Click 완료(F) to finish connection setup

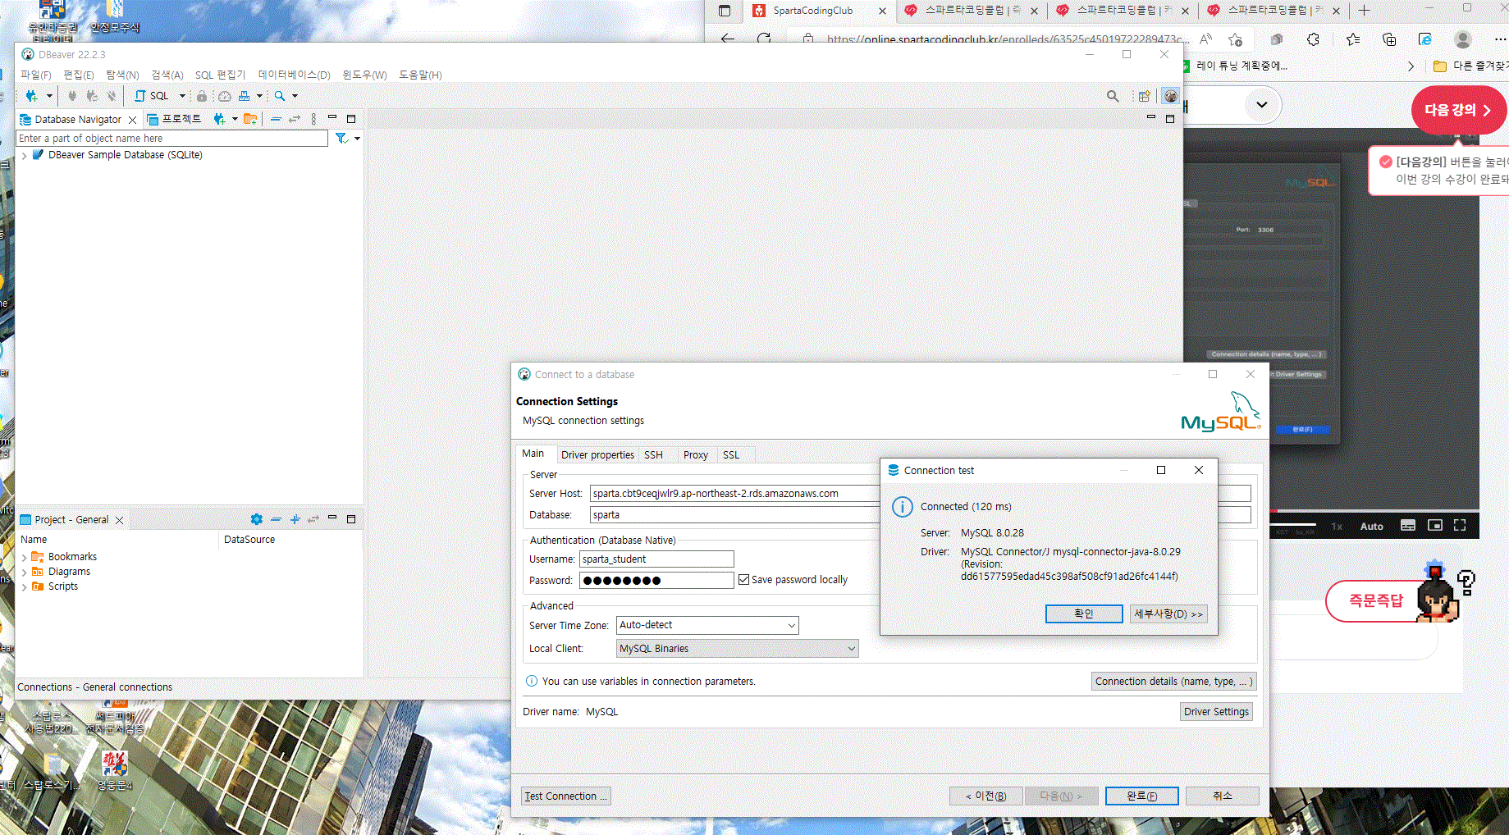(1141, 796)
